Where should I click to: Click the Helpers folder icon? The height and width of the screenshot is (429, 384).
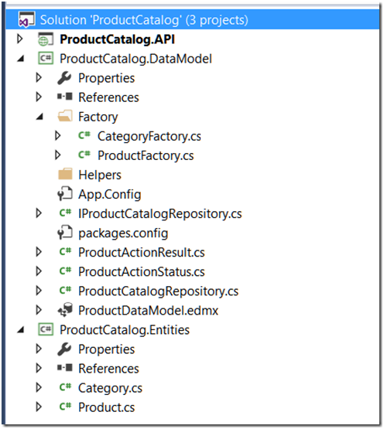pos(65,174)
